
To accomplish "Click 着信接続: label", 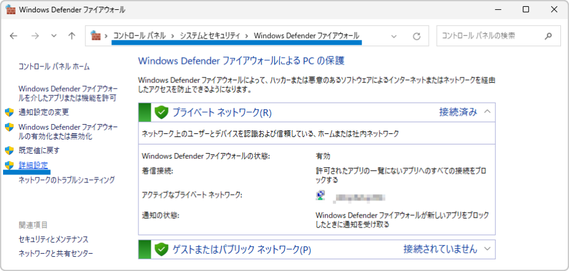I will 157,170.
